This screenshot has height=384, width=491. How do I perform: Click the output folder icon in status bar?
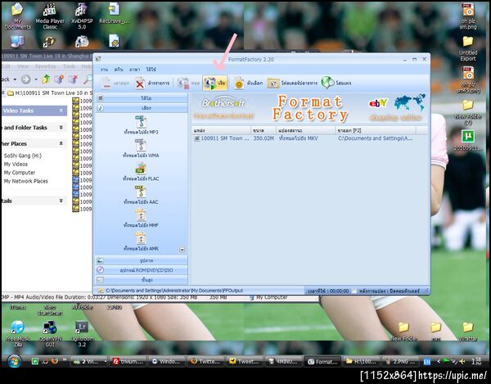[101, 291]
